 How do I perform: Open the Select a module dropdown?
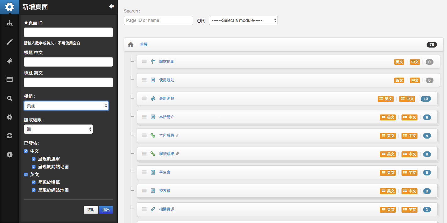(x=243, y=20)
